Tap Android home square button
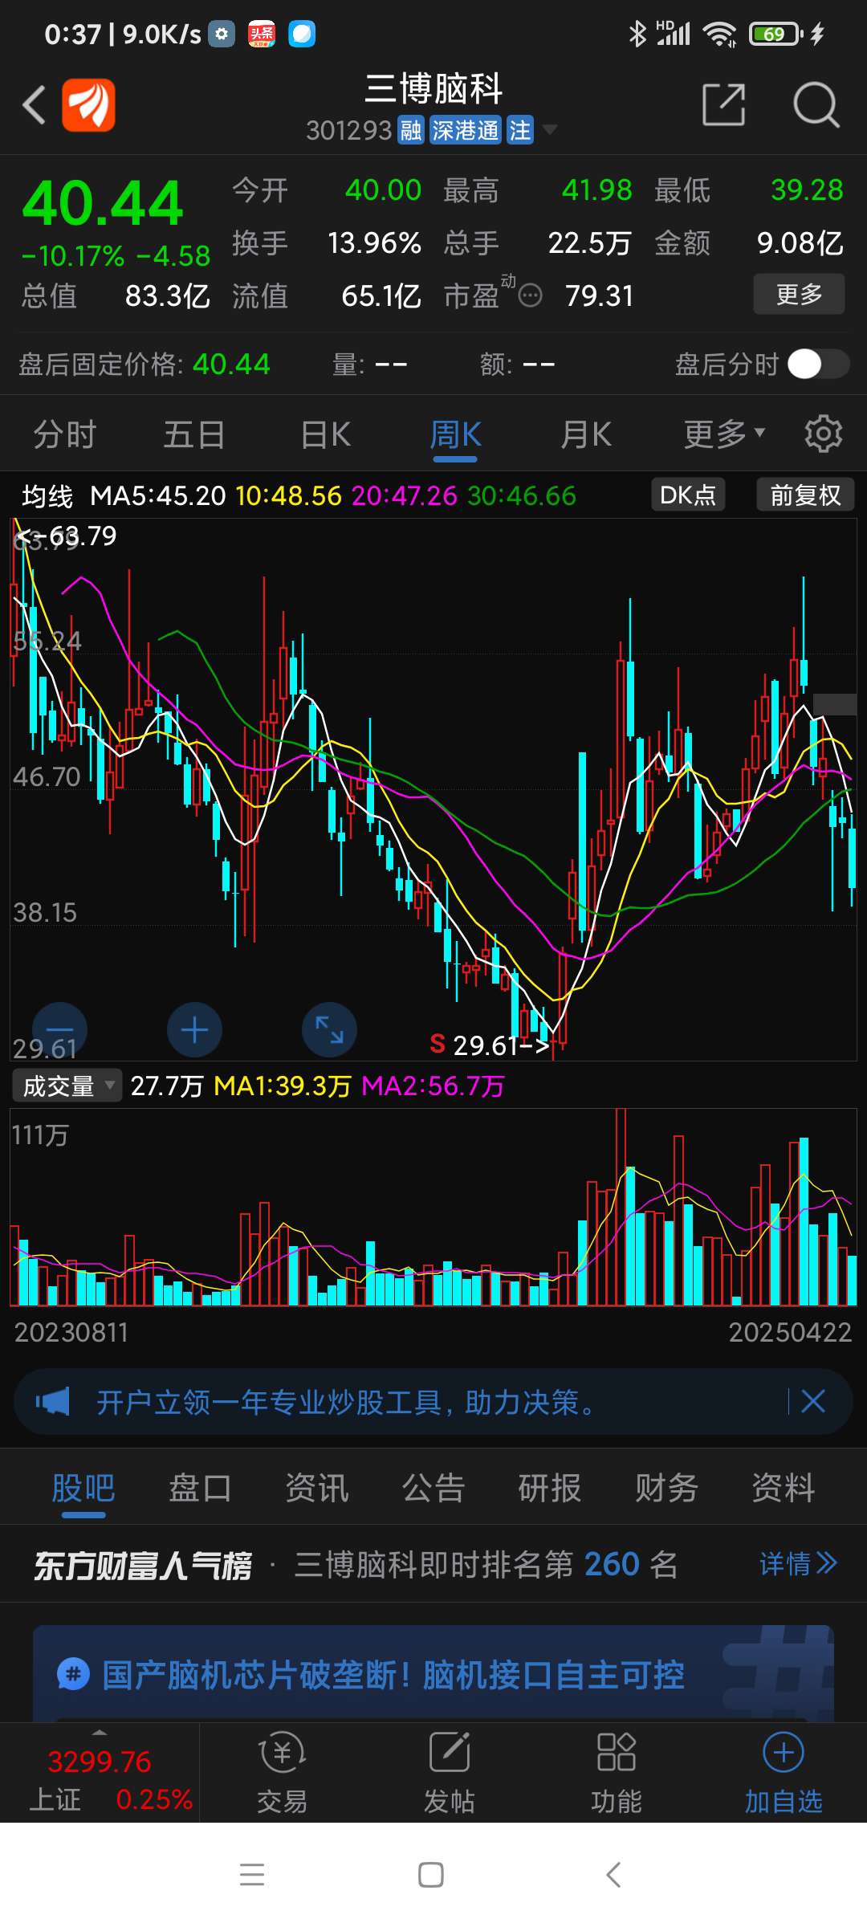The width and height of the screenshot is (867, 1927). [431, 1875]
